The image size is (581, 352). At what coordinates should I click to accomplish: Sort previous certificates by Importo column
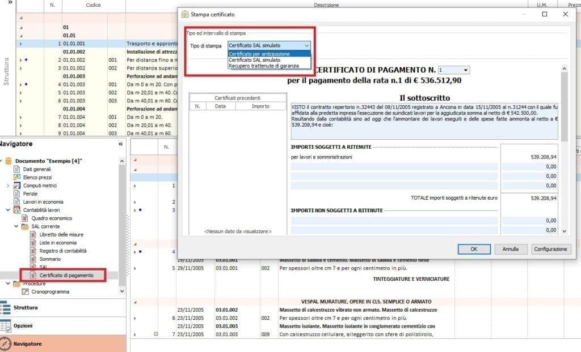(260, 106)
